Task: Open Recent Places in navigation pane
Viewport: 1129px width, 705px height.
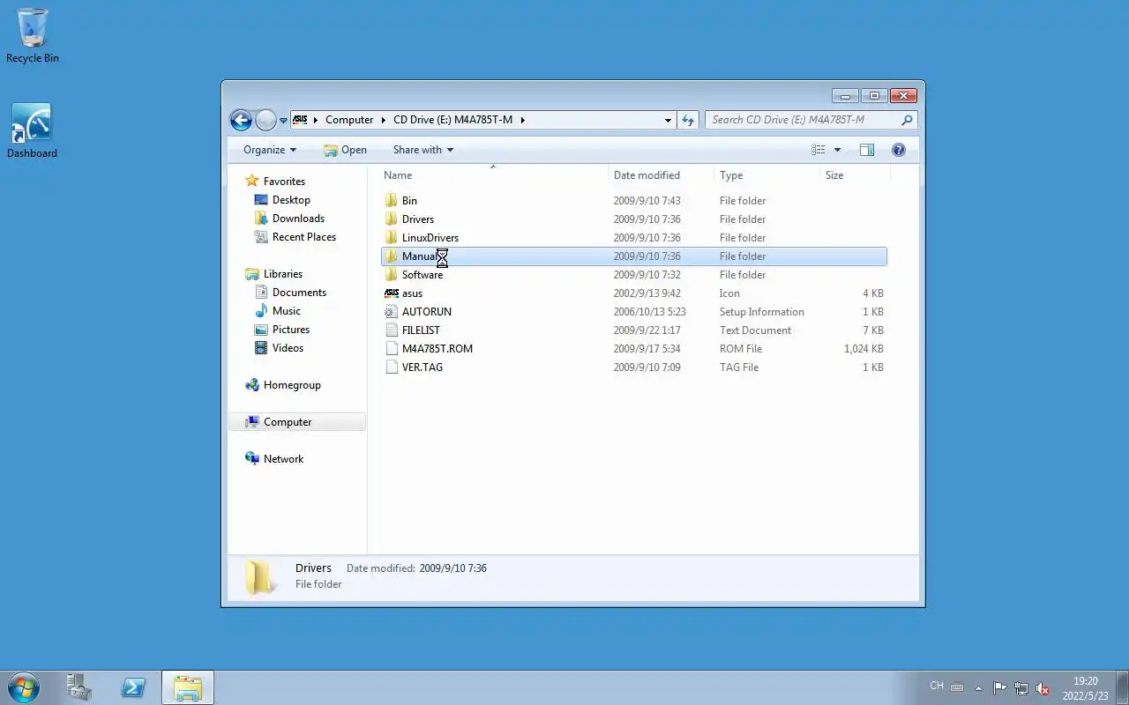Action: coord(303,237)
